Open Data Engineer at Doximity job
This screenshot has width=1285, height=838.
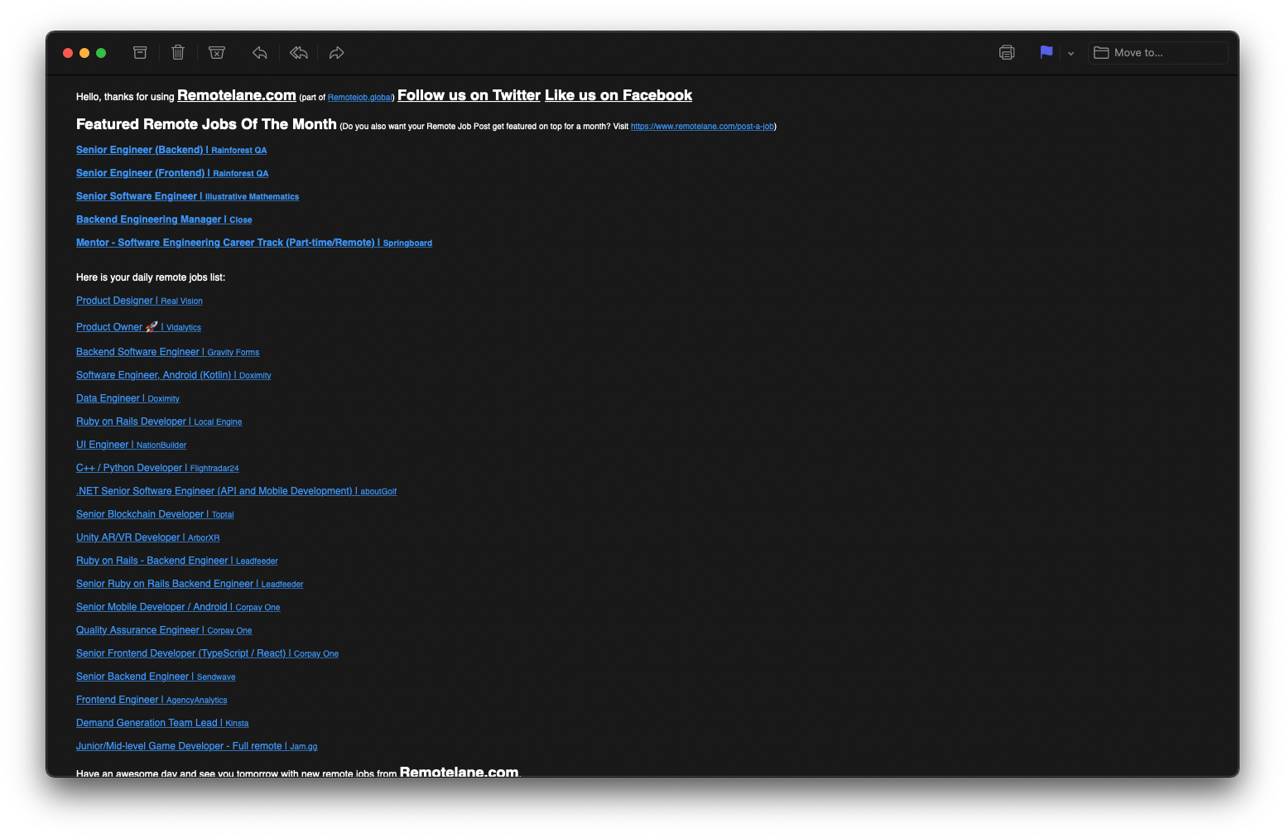[x=128, y=398]
